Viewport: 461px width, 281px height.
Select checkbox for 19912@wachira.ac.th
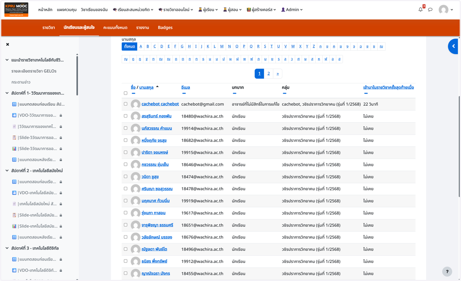126,261
